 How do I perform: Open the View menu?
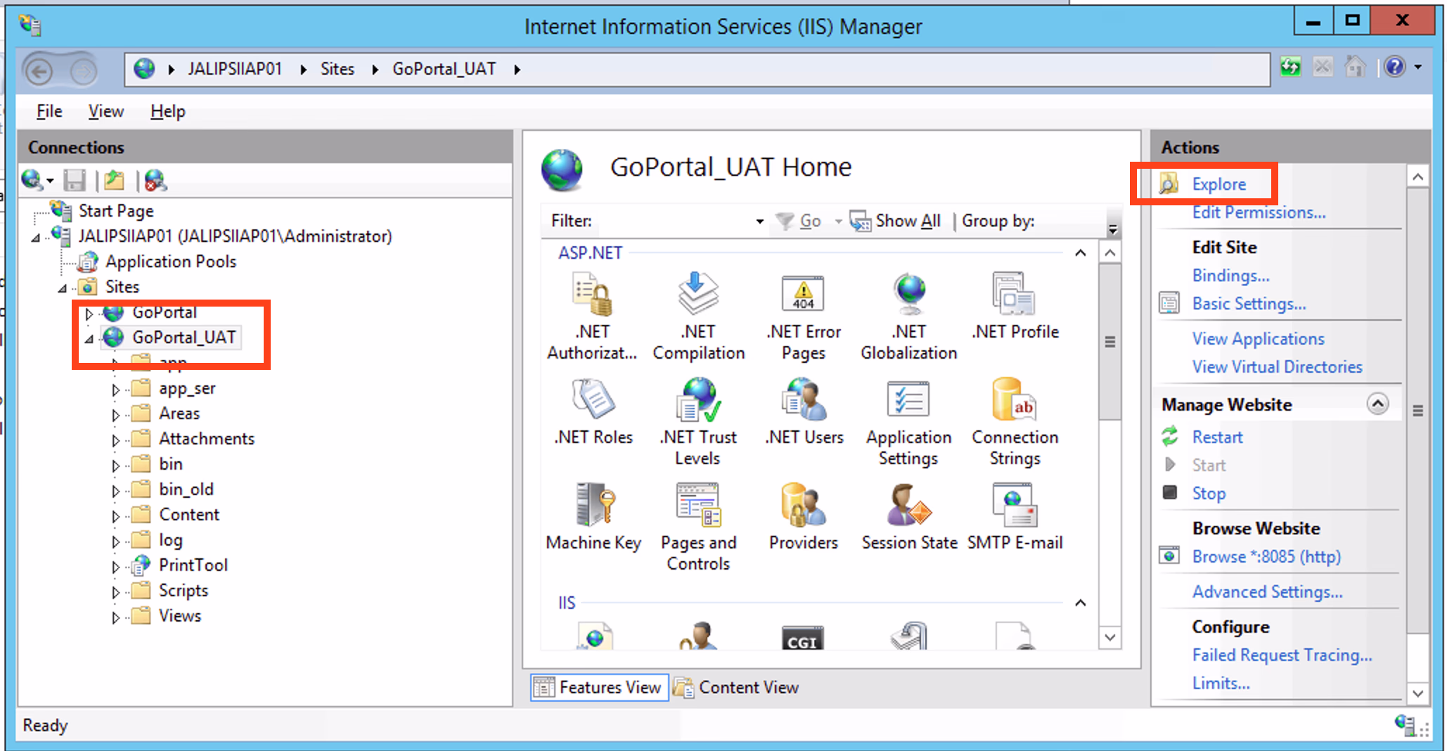click(105, 111)
